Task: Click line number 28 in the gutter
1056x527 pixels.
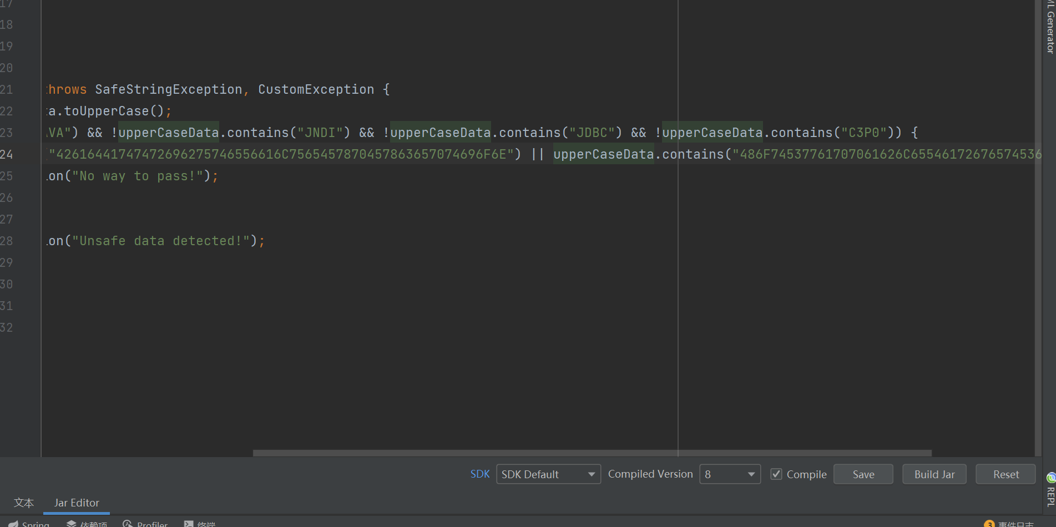Action: (x=7, y=241)
